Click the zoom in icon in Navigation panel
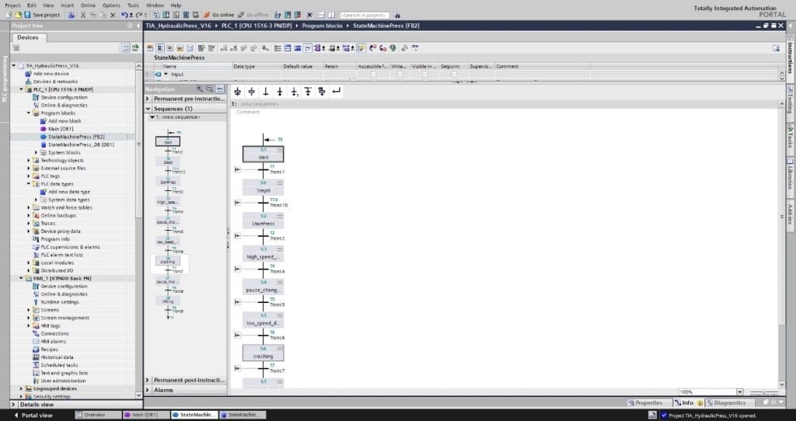Image resolution: width=796 pixels, height=421 pixels. pos(200,89)
